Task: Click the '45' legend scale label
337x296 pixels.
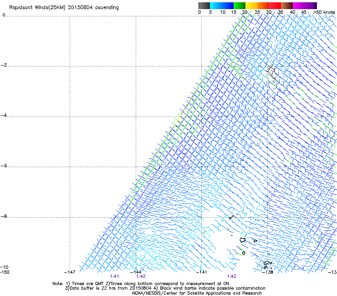Action: pos(304,12)
